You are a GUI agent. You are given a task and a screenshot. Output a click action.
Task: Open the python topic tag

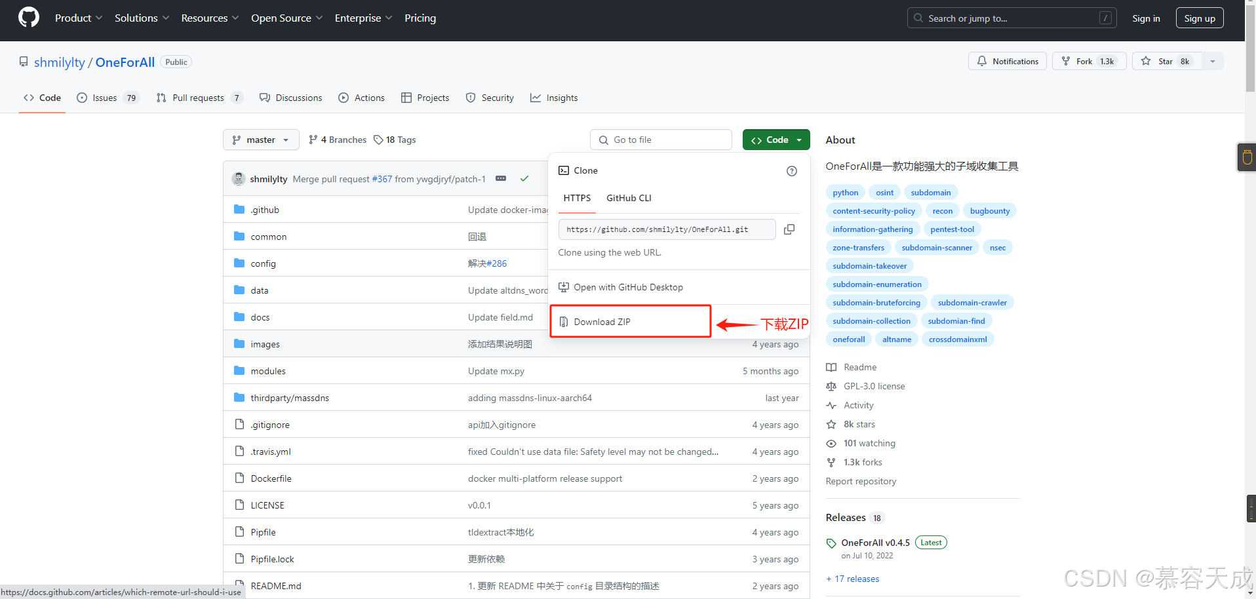point(846,193)
